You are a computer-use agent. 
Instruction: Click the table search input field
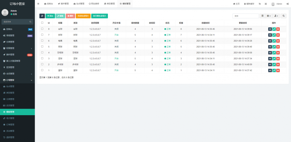point(245,16)
